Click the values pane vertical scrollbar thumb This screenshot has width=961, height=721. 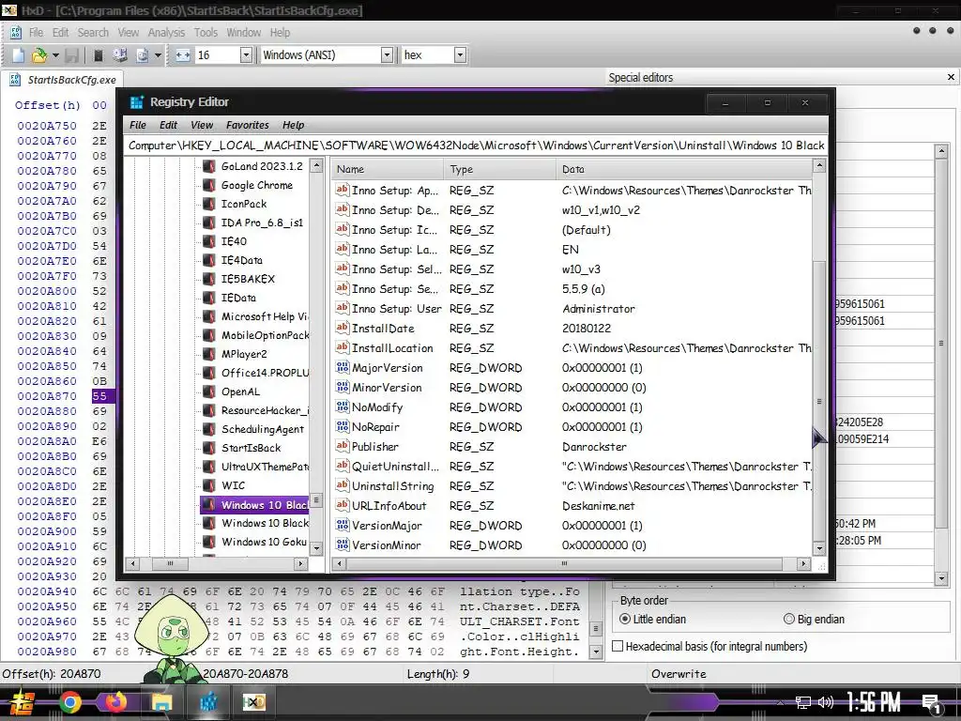pos(818,402)
